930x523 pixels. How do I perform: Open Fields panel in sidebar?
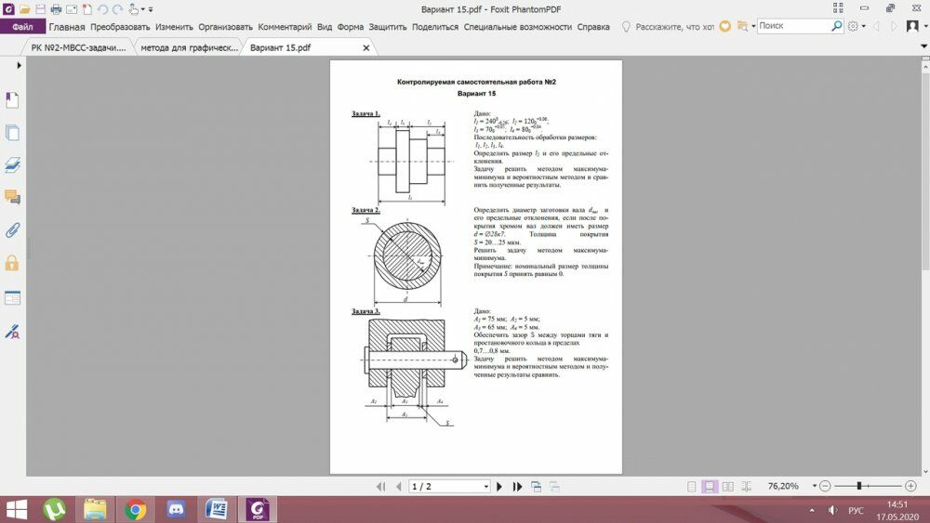12,297
